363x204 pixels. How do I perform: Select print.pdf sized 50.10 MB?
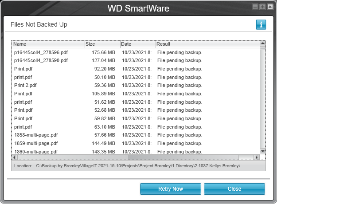[x=23, y=77]
